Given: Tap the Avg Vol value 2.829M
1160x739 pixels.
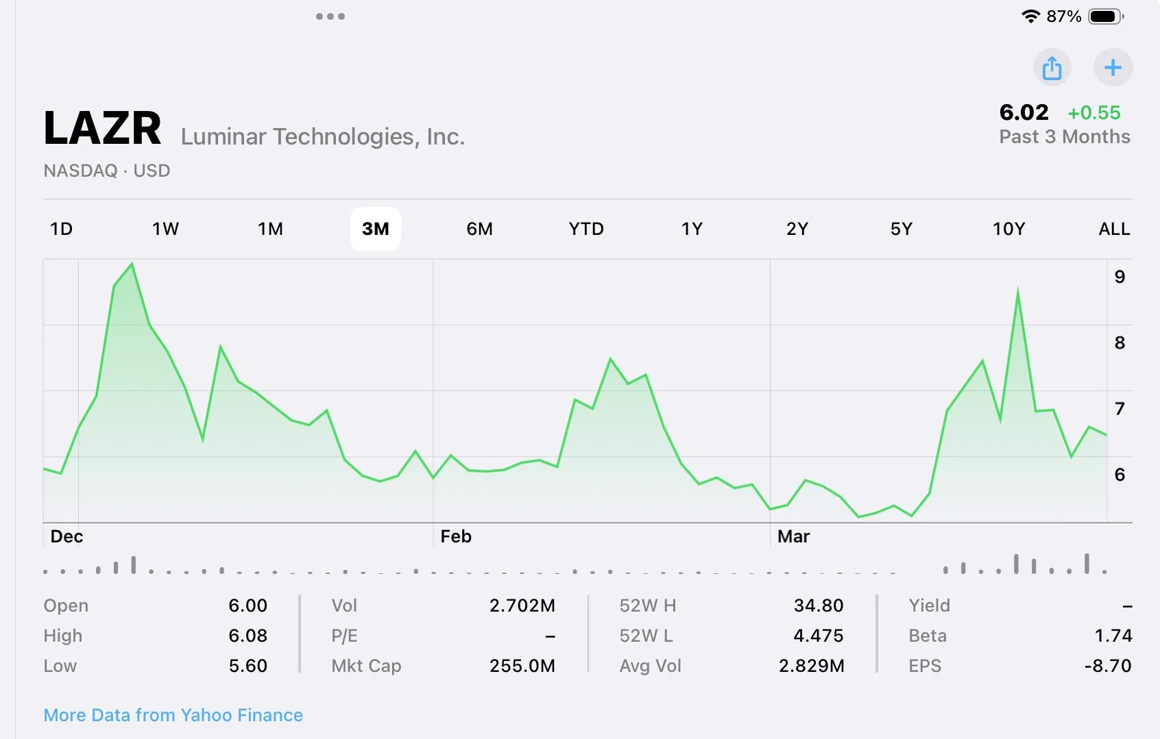Looking at the screenshot, I should point(812,666).
